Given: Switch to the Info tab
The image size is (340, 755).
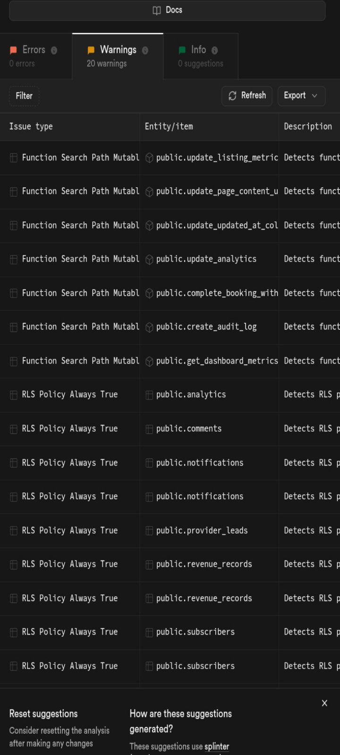Looking at the screenshot, I should tap(201, 56).
